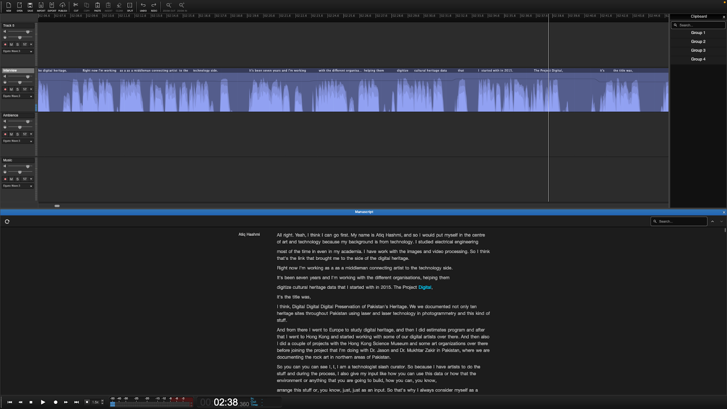Select Group 2 in the Clipboard panel

698,42
